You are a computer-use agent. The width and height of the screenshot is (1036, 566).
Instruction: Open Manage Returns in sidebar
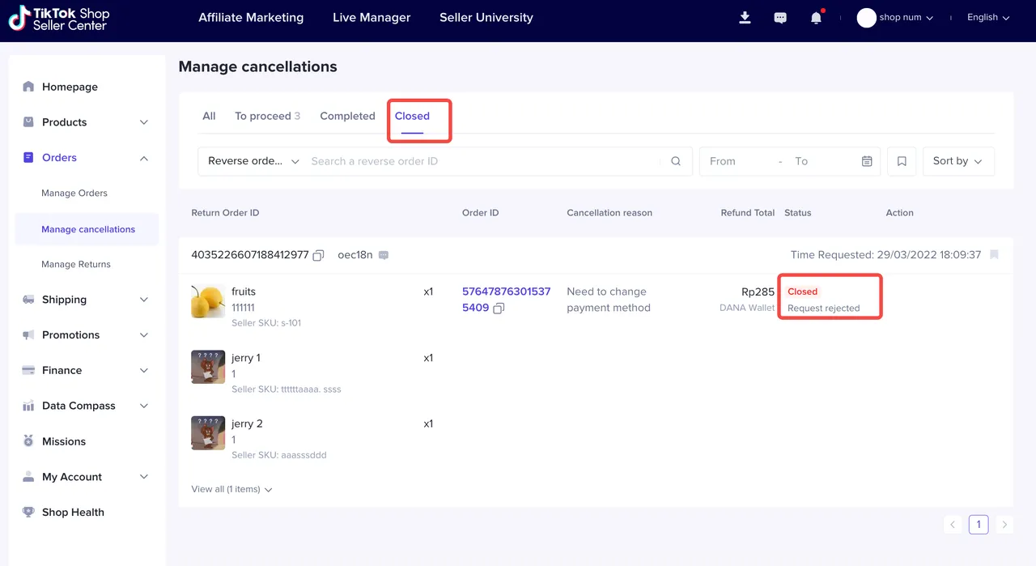76,264
